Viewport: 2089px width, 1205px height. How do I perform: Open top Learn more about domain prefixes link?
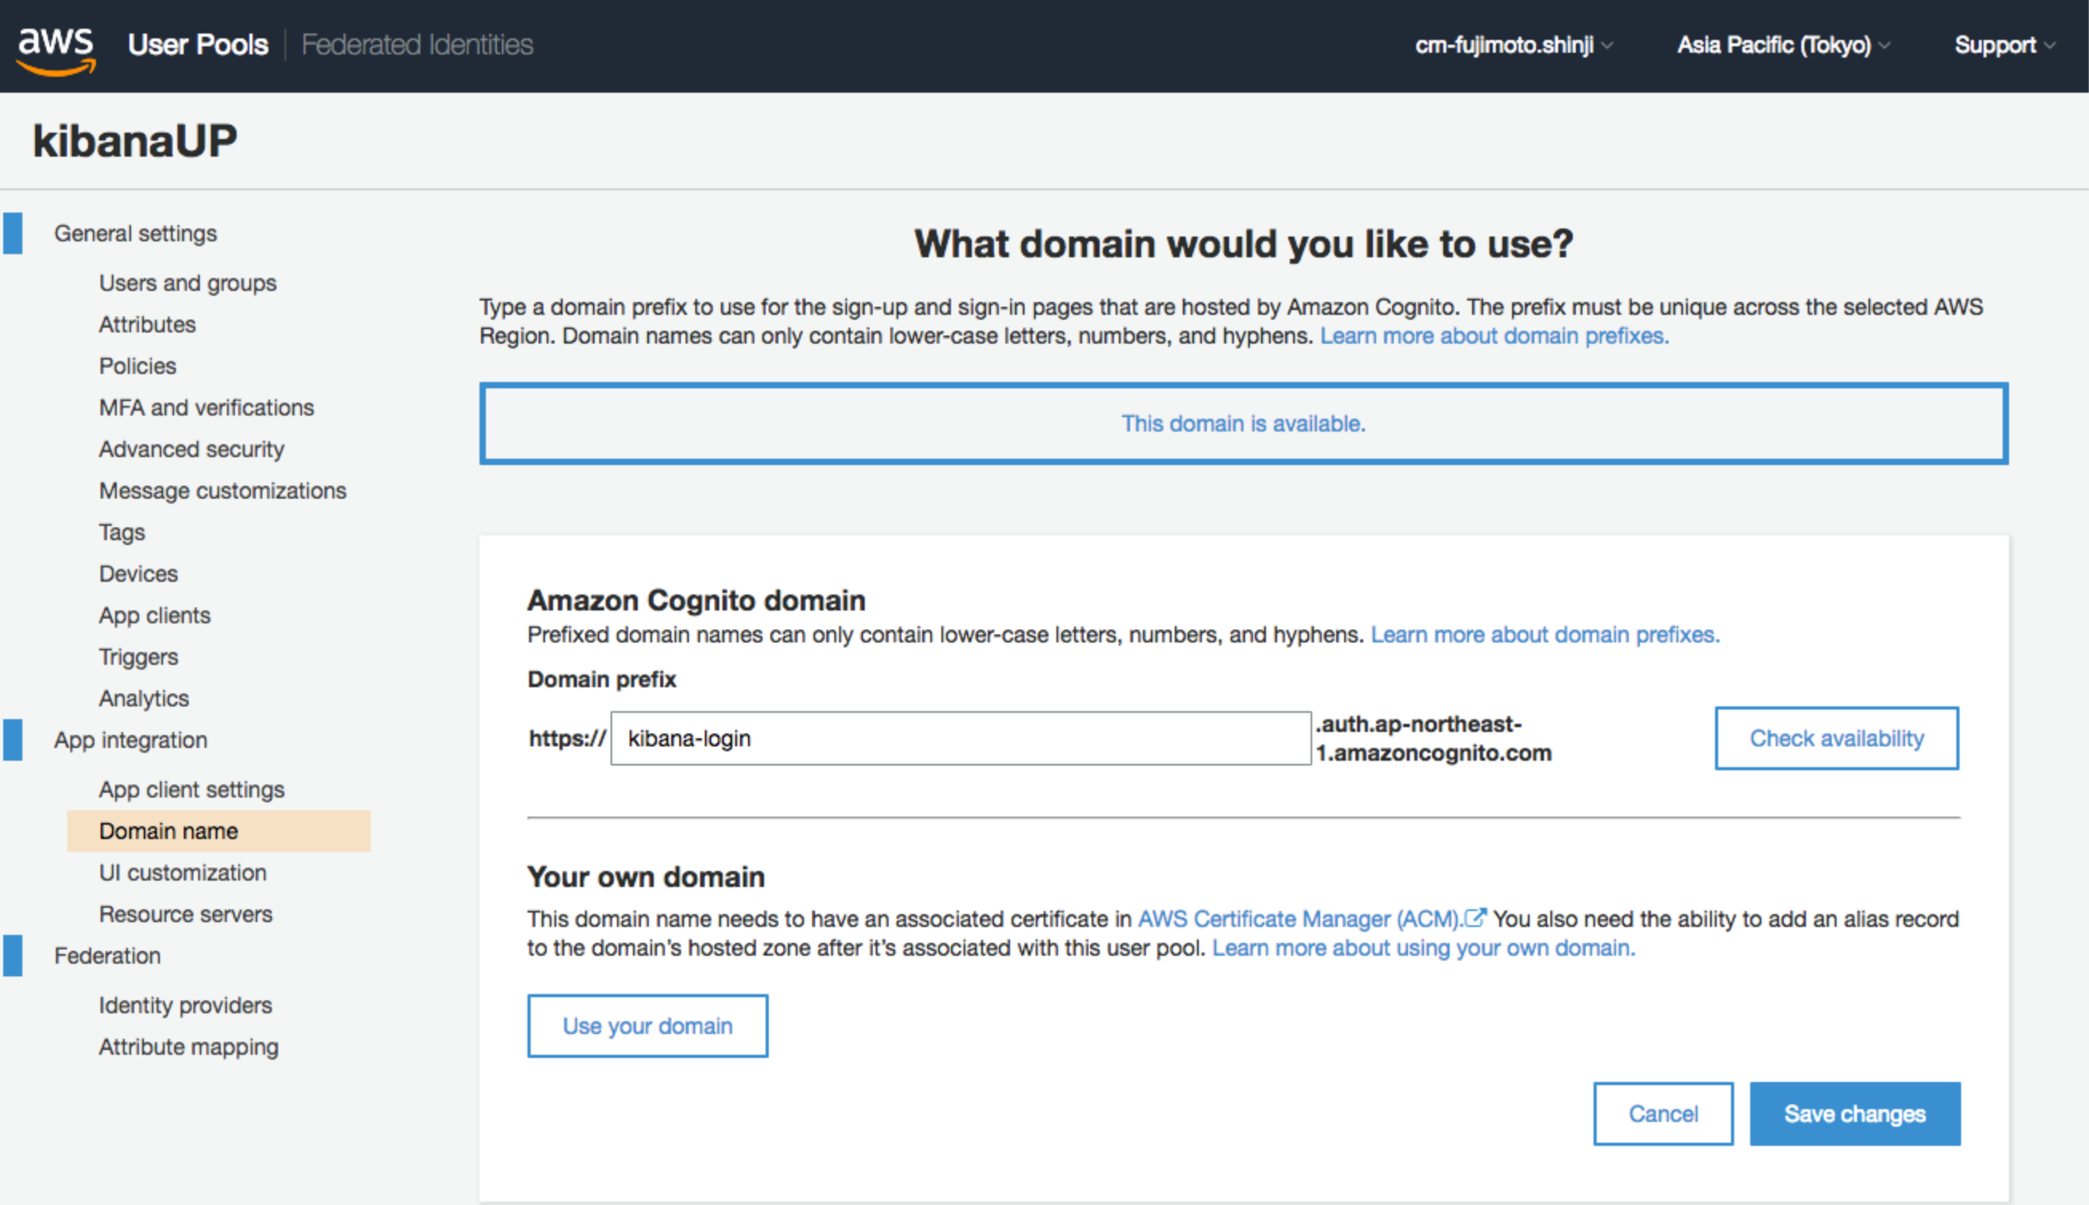pos(1494,336)
